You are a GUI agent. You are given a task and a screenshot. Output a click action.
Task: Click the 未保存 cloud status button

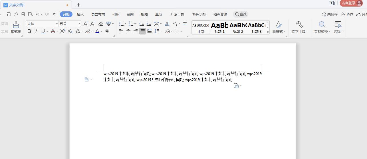(330, 14)
